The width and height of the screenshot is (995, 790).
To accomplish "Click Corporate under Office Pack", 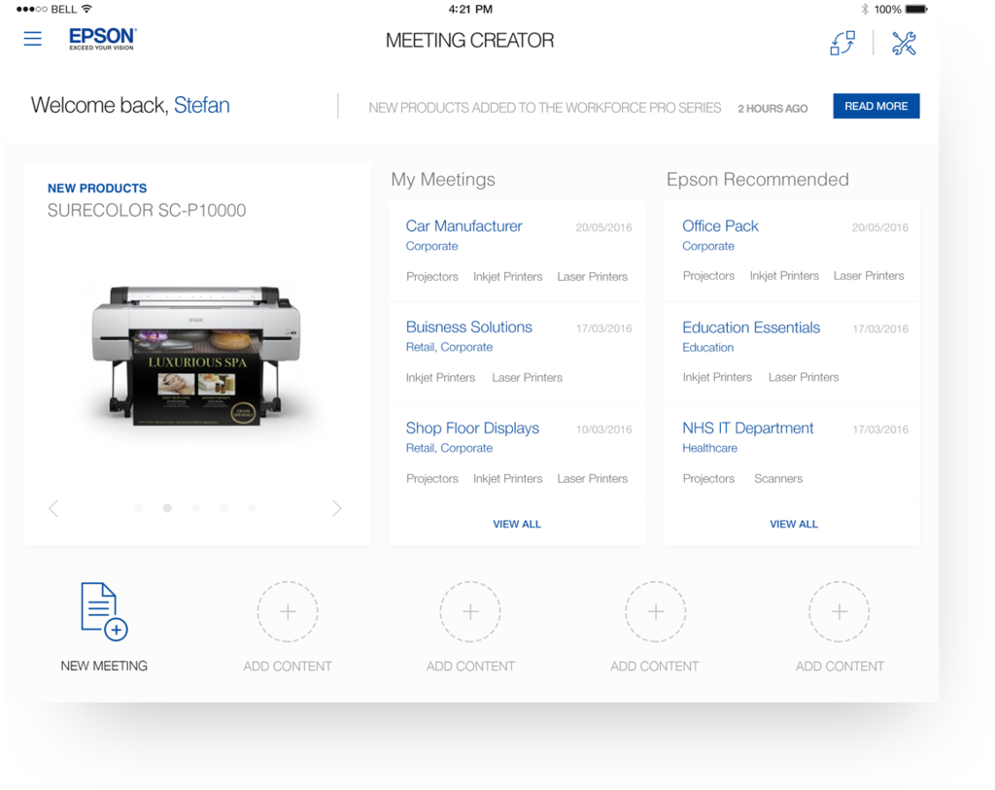I will 708,246.
